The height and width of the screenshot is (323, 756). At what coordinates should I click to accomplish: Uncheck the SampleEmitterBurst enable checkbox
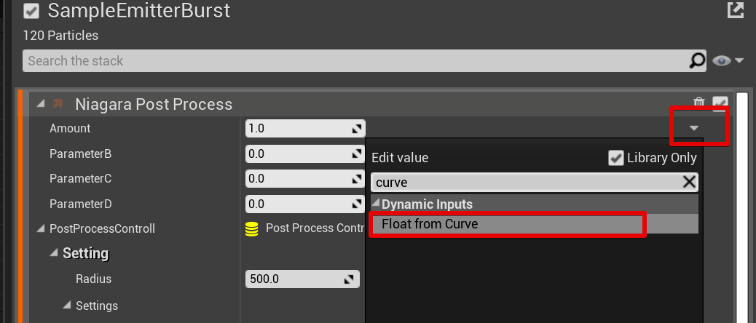tap(31, 12)
